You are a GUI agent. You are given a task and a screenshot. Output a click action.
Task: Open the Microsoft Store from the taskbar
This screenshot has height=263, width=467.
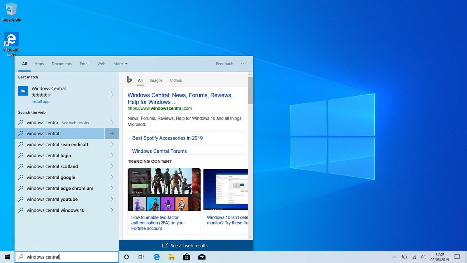(187, 257)
